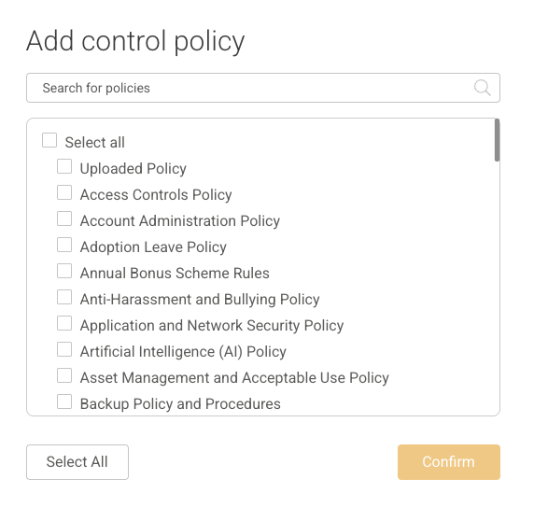Tick Backup Policy and Procedures checkbox
Viewport: 534px width, 507px height.
tap(64, 401)
